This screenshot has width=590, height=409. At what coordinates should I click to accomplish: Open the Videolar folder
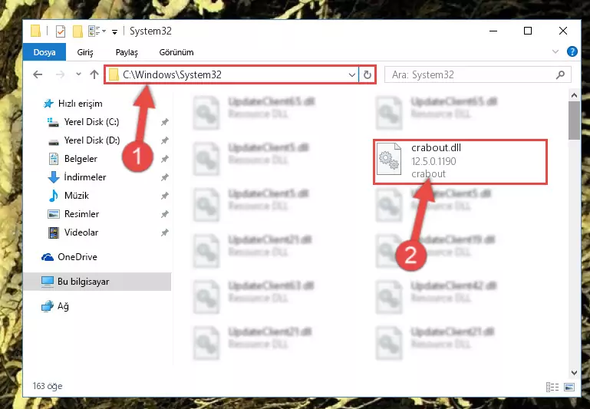tap(81, 233)
